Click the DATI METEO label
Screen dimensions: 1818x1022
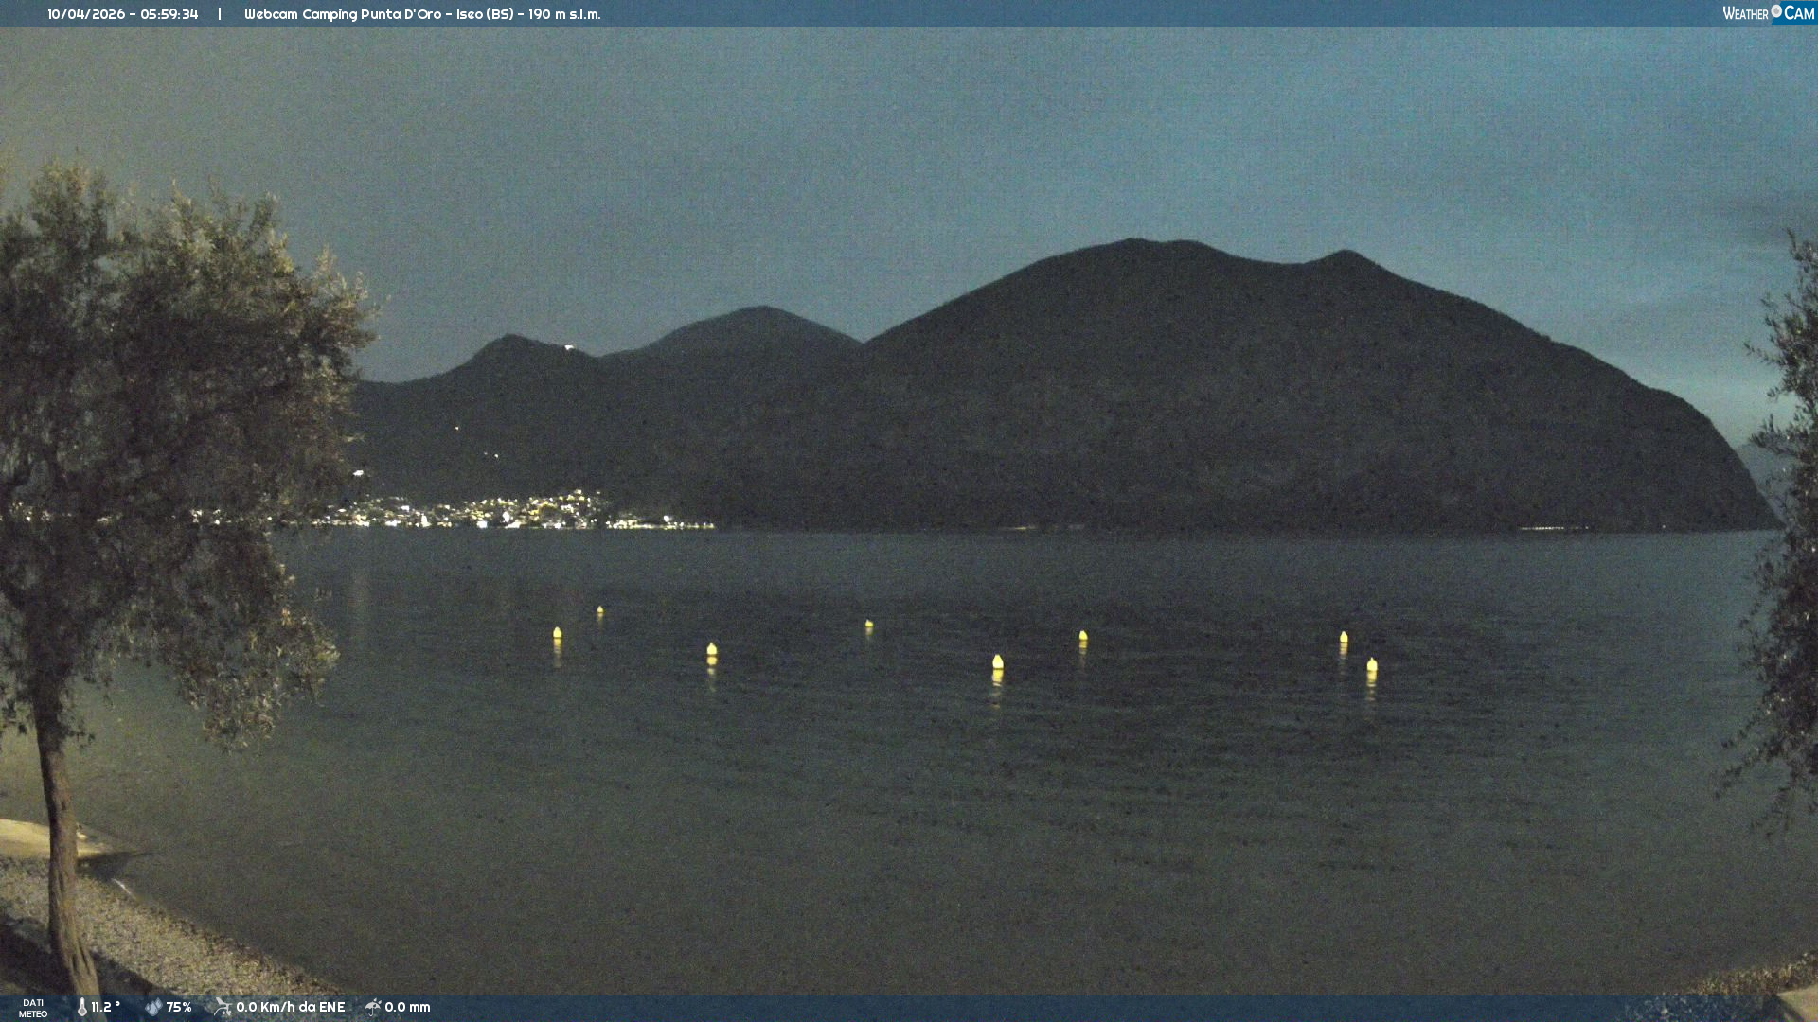tap(33, 1008)
